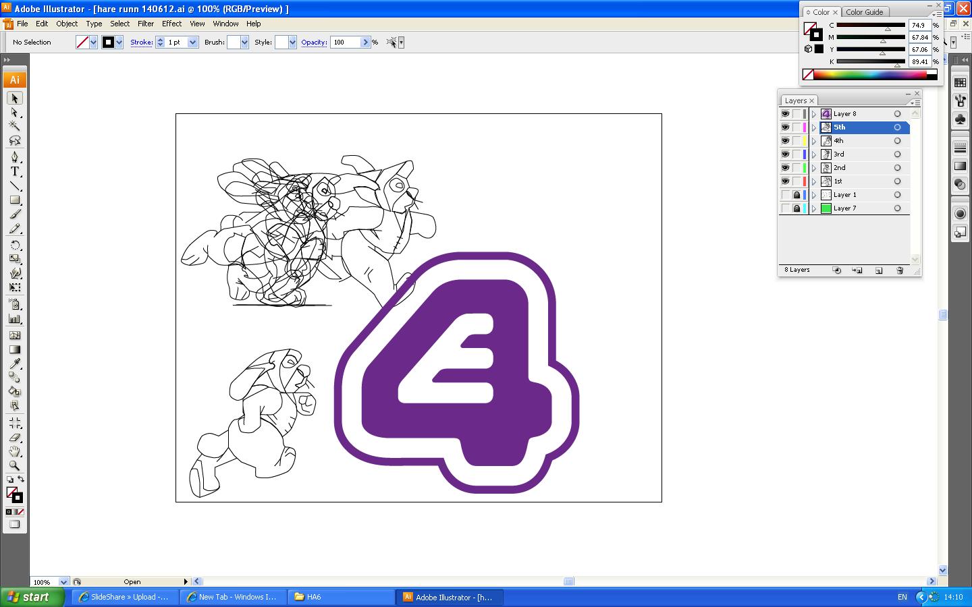Click the color spectrum bar
The height and width of the screenshot is (607, 972).
(x=871, y=75)
